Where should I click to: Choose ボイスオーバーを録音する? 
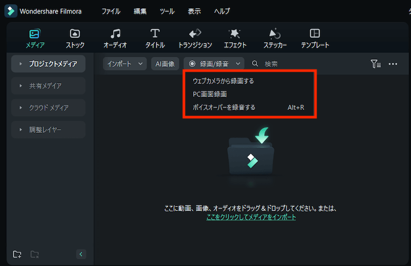pyautogui.click(x=249, y=107)
